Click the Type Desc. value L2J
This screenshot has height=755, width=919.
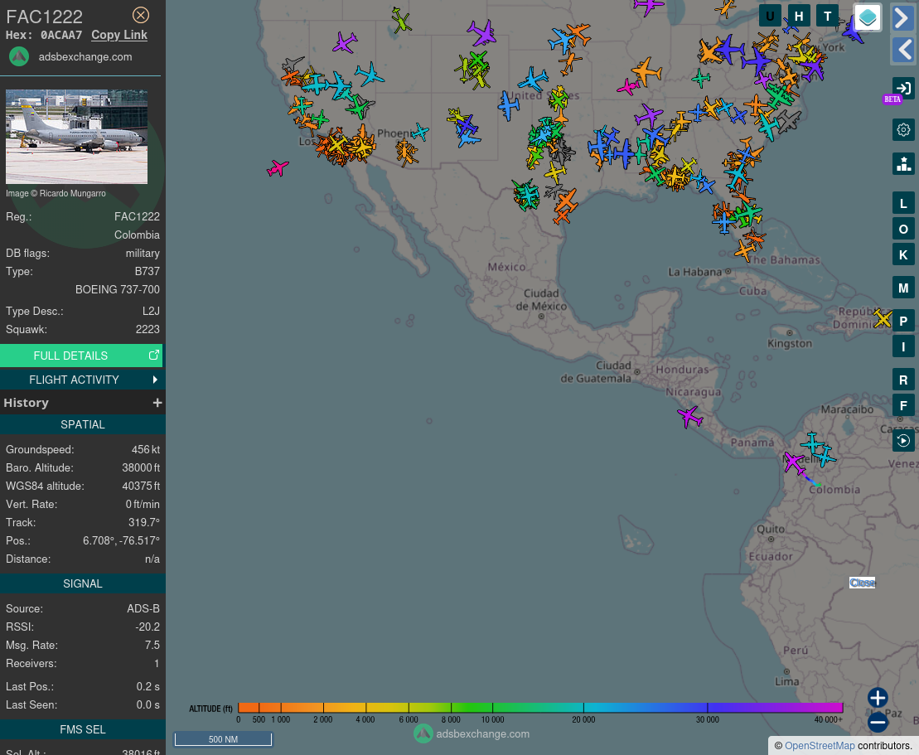pos(151,312)
